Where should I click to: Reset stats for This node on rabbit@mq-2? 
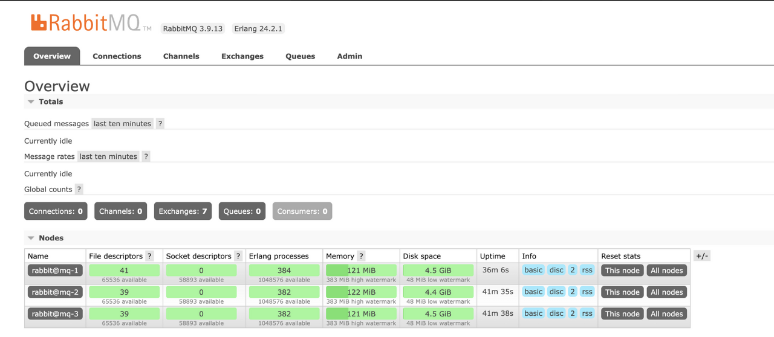pos(622,292)
